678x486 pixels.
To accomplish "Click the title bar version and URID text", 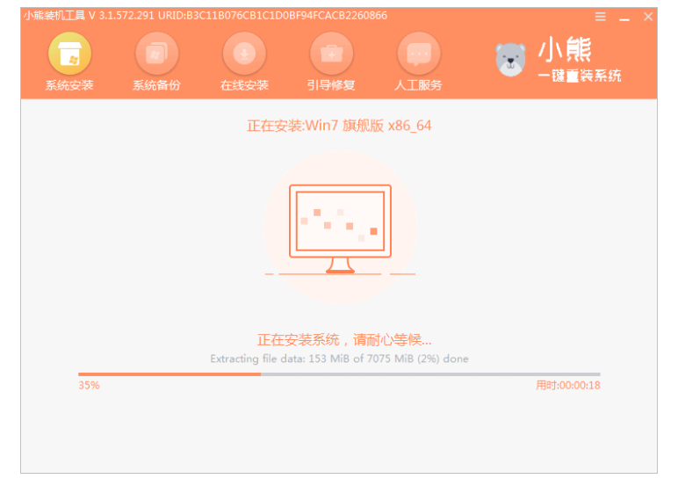I will 206,16.
